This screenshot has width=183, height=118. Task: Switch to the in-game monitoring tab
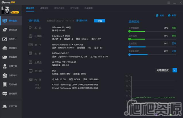pyautogui.click(x=59, y=8)
